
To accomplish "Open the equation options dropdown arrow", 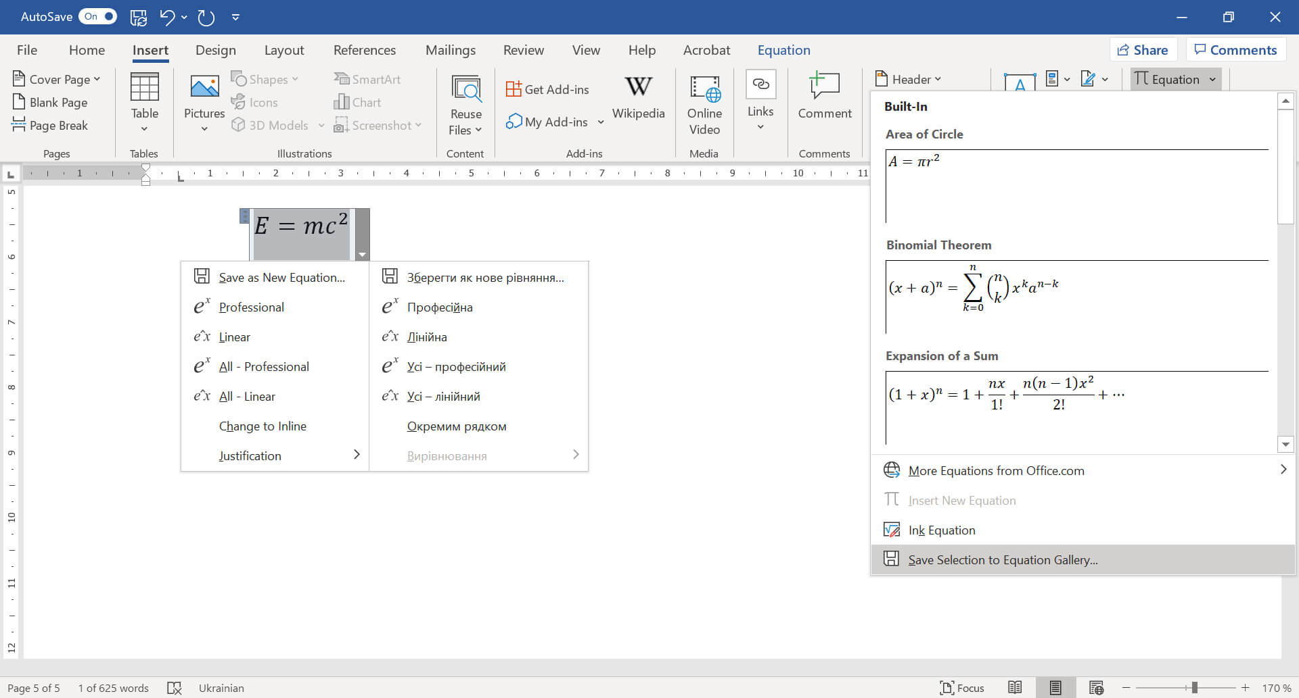I will pyautogui.click(x=363, y=255).
